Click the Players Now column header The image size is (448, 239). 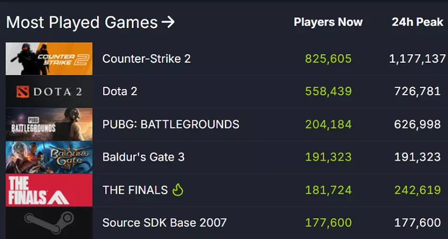tap(328, 22)
